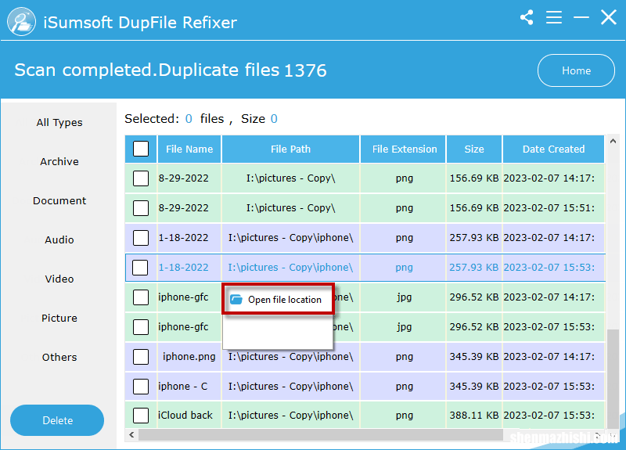Select the file name 'iCloud back'

185,416
